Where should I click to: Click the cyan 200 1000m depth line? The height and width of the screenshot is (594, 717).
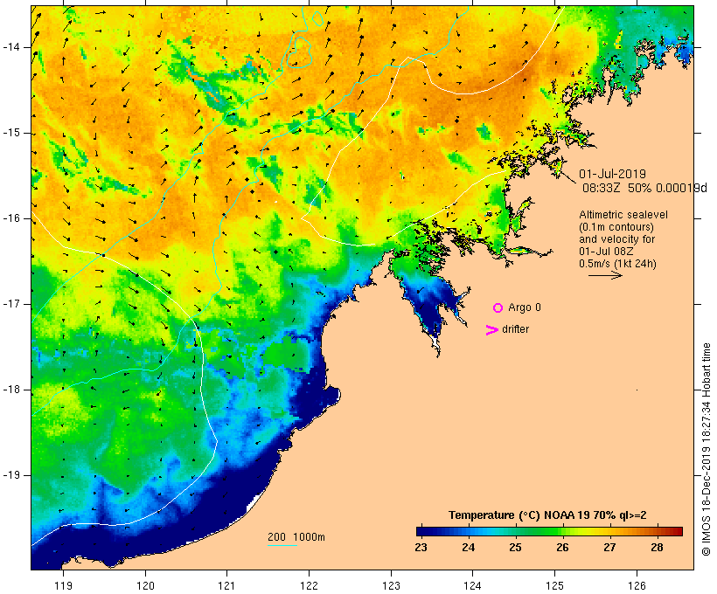coord(282,545)
